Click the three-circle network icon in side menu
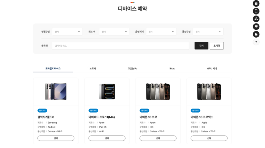The width and height of the screenshot is (265, 148). click(256, 19)
